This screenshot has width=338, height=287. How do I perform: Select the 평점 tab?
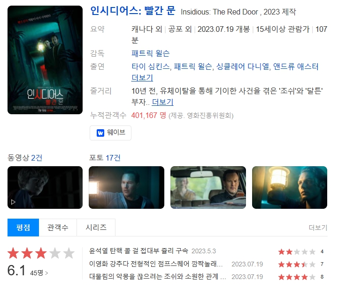pyautogui.click(x=23, y=228)
